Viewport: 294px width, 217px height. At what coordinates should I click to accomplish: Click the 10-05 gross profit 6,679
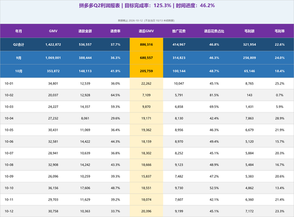249,130
